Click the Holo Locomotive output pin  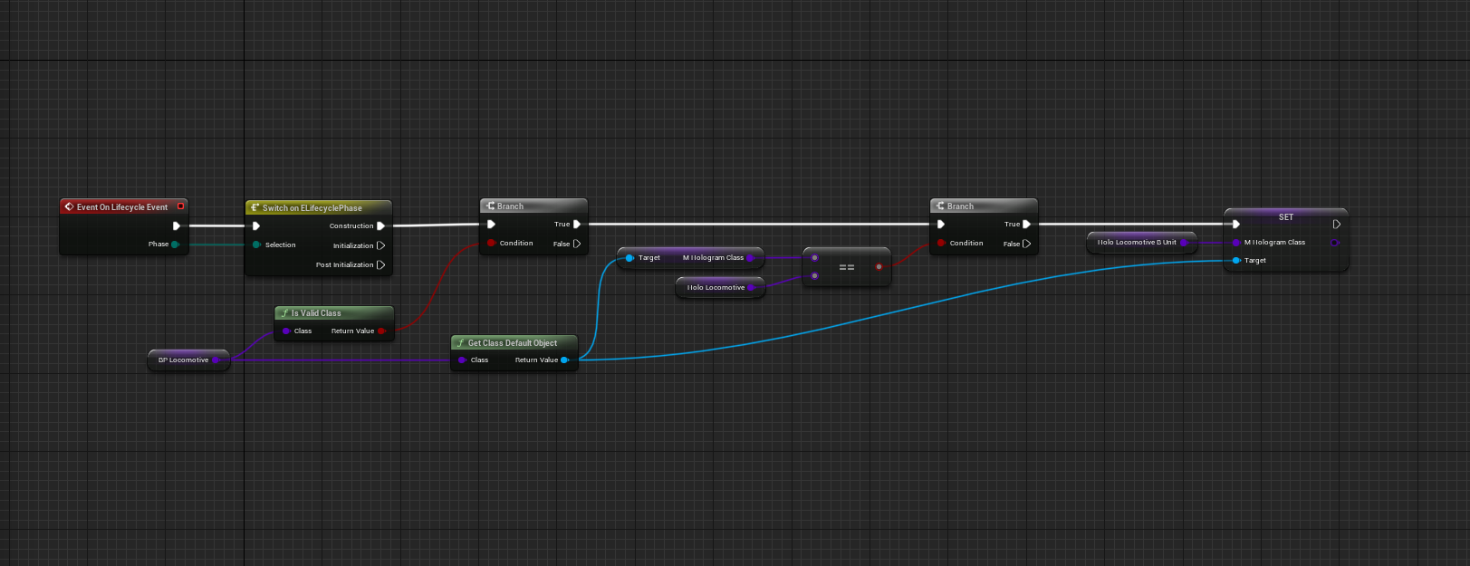pos(752,288)
